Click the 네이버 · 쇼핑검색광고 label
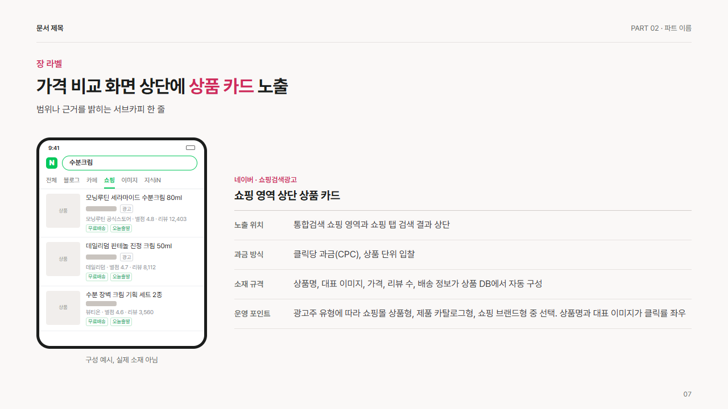 pyautogui.click(x=266, y=180)
